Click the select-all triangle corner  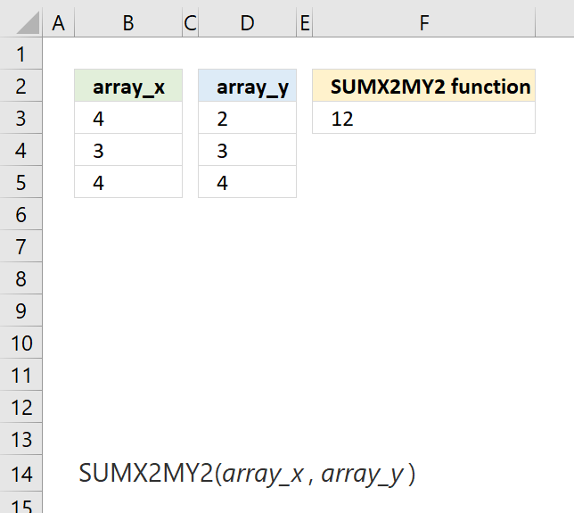28,22
